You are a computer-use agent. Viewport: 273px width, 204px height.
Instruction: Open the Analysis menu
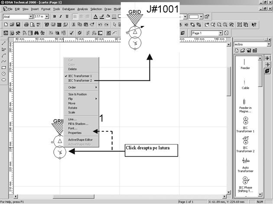pyautogui.click(x=82, y=9)
